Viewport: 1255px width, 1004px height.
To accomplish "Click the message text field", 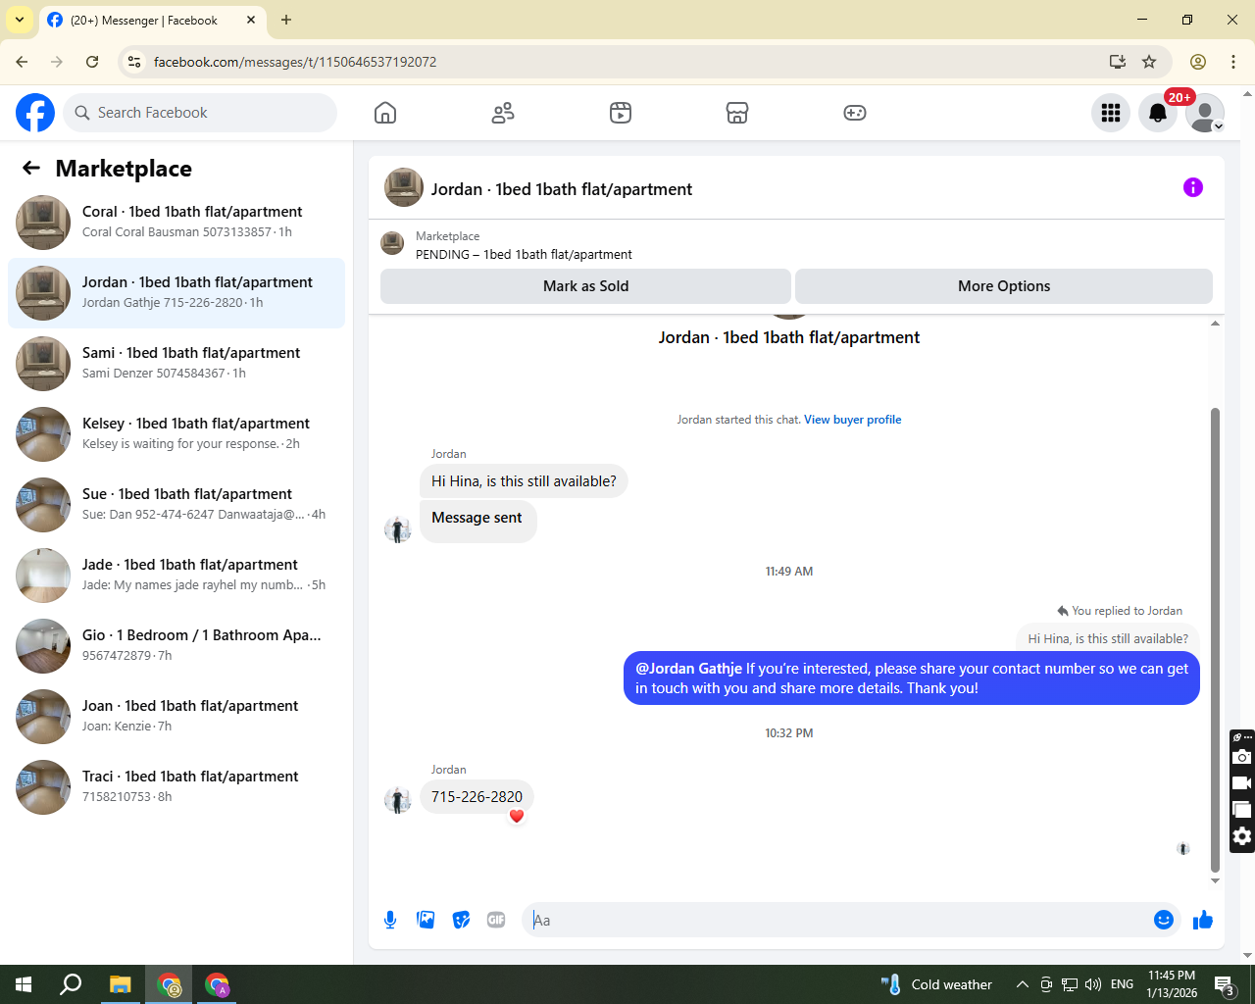I will [x=838, y=920].
